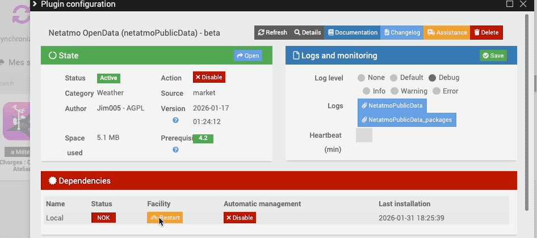Select None log level
537x238 pixels.
click(361, 78)
